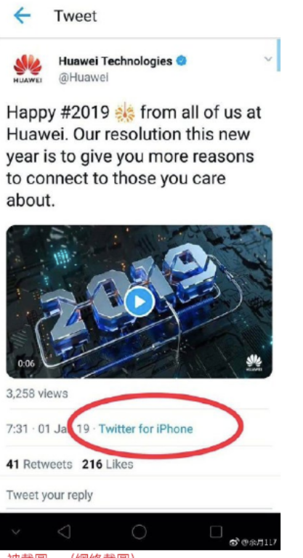The width and height of the screenshot is (303, 558).
Task: Play the 2019 video
Action: pyautogui.click(x=140, y=302)
